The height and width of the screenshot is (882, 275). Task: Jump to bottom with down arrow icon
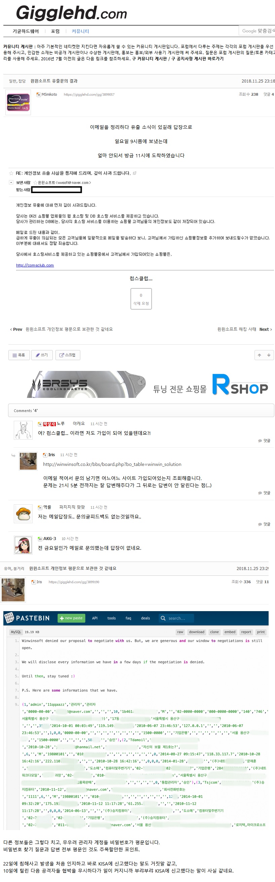click(269, 355)
